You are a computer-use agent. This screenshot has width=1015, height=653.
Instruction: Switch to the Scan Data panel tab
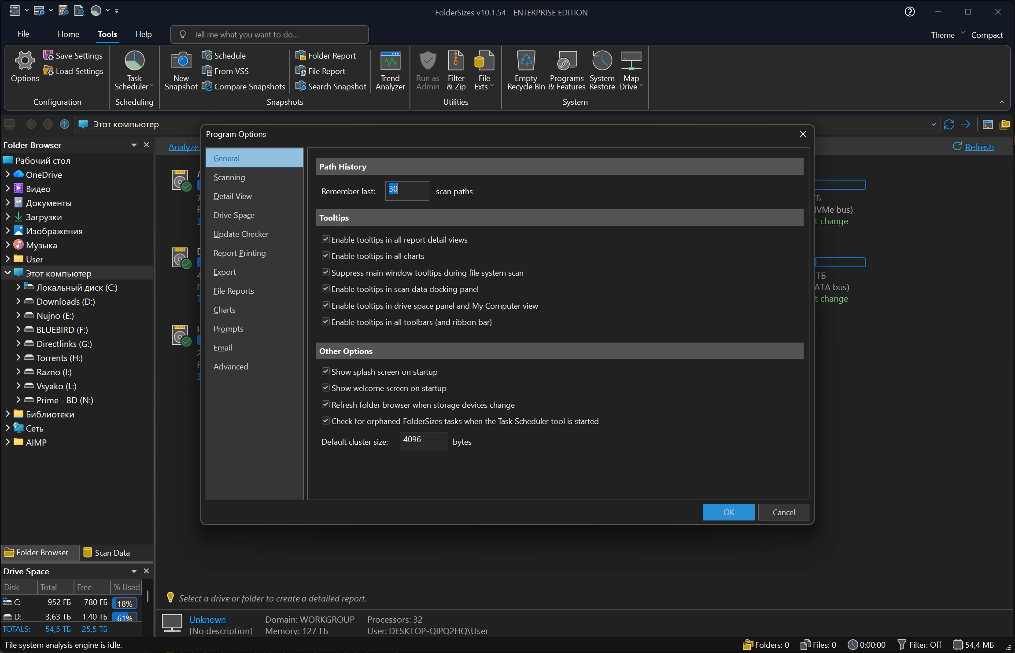107,553
